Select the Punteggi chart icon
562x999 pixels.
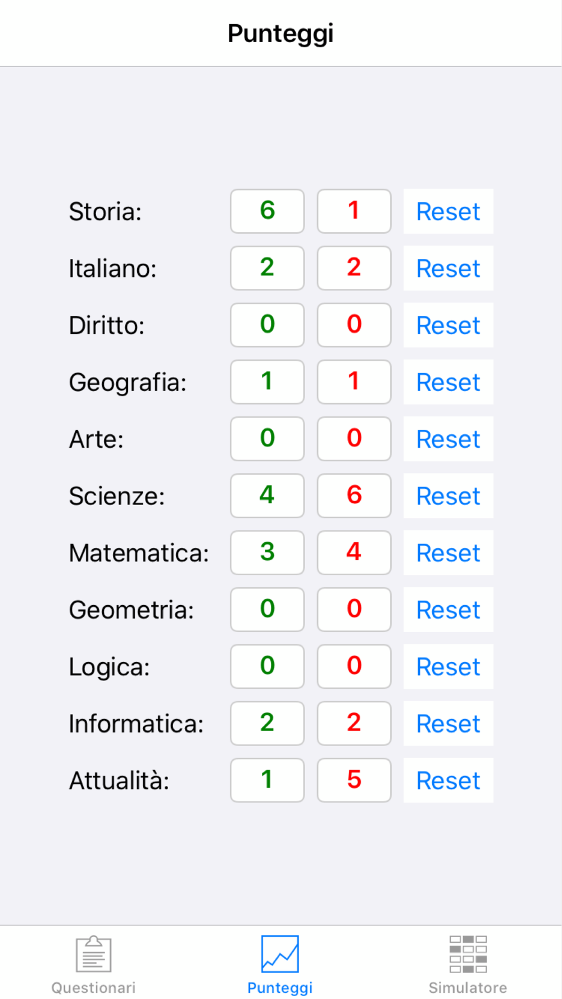(x=280, y=954)
